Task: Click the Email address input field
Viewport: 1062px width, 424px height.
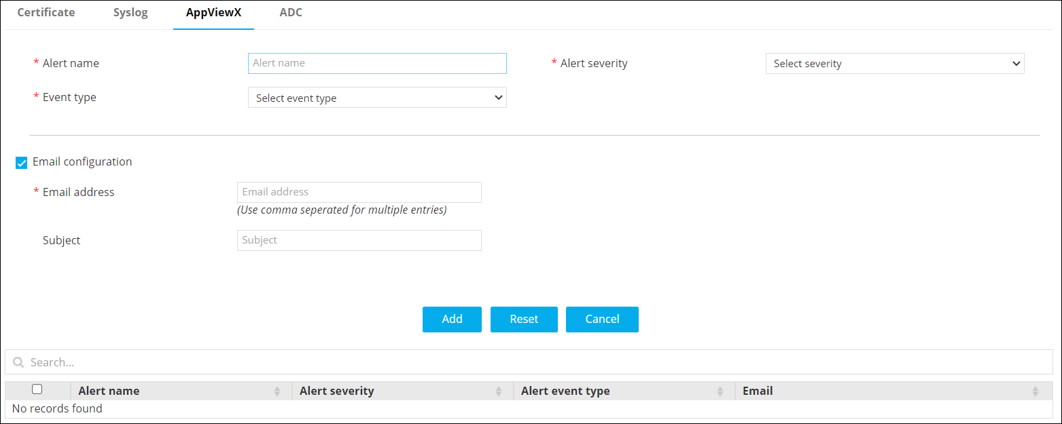Action: 359,192
